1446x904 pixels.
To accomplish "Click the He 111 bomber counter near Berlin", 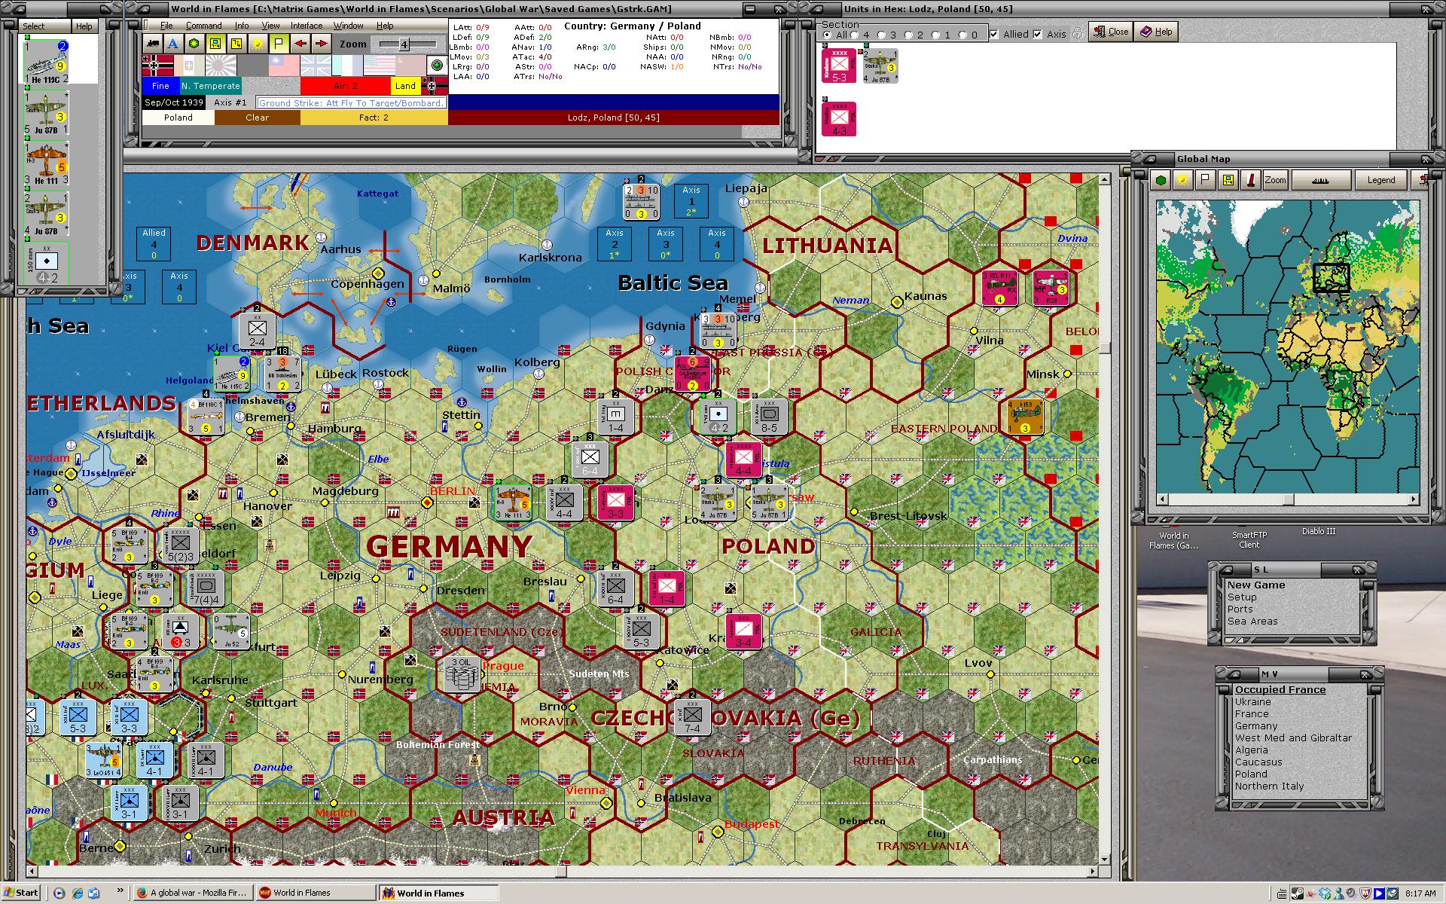I will pyautogui.click(x=514, y=502).
